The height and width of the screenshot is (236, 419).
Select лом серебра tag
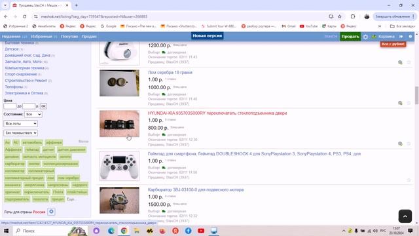tap(68, 178)
